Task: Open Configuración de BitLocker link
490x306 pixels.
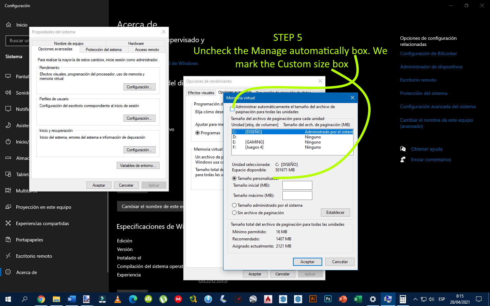Action: (x=428, y=53)
